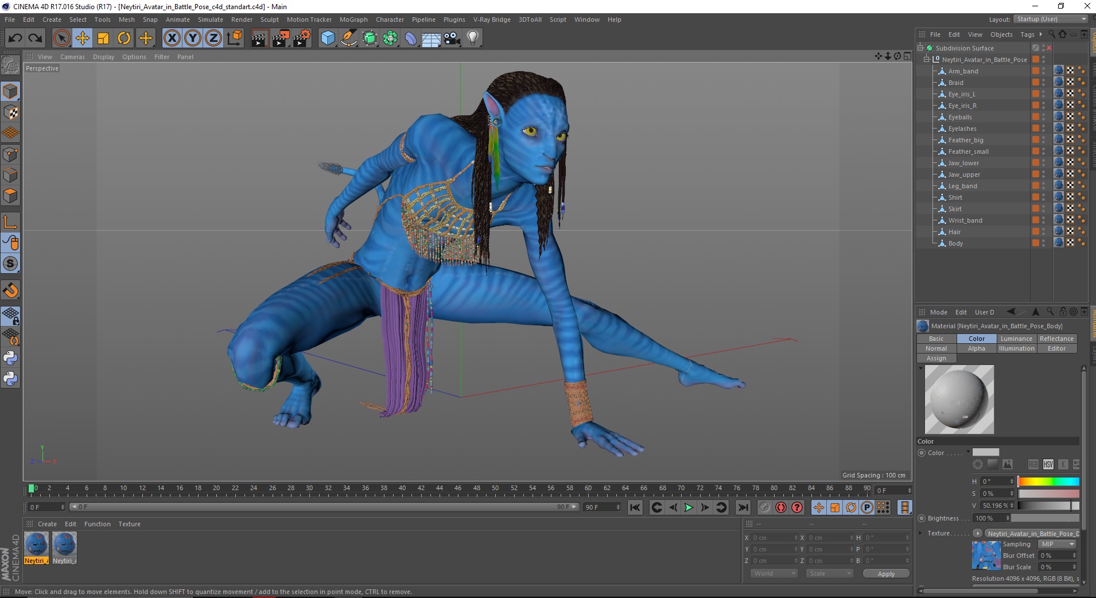Toggle visibility dots for Body object
This screenshot has width=1096, height=598.
point(1043,243)
